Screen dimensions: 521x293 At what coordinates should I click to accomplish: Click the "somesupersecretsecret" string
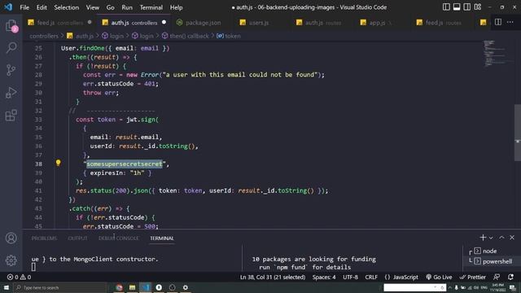(x=125, y=164)
